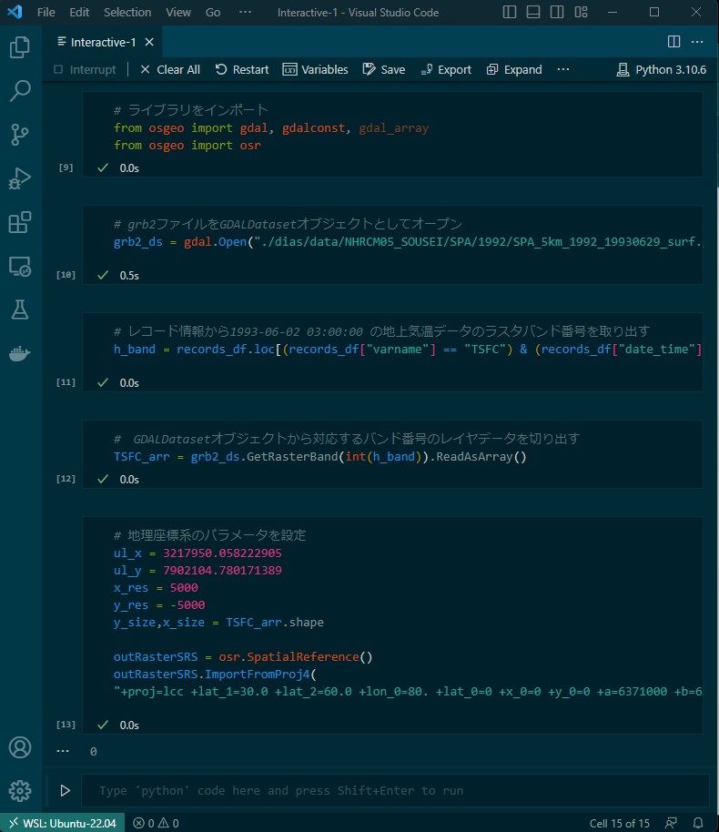
Task: Run the input code with play button
Action: [x=65, y=791]
